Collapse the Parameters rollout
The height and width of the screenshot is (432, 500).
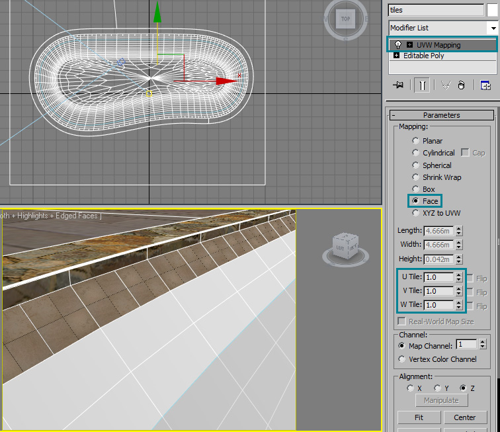[394, 115]
